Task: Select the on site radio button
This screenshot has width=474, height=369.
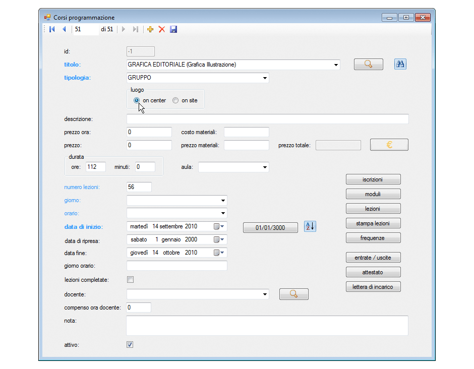Action: 175,100
